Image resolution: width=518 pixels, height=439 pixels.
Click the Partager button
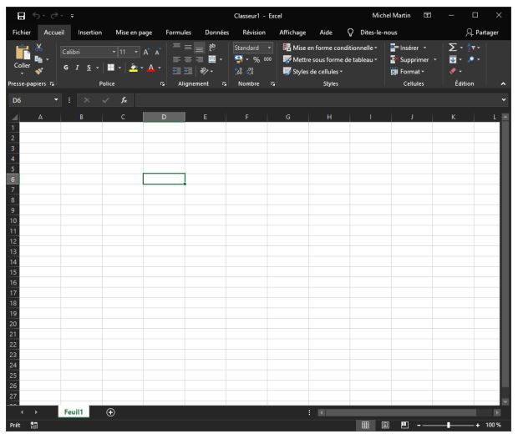[x=482, y=33]
